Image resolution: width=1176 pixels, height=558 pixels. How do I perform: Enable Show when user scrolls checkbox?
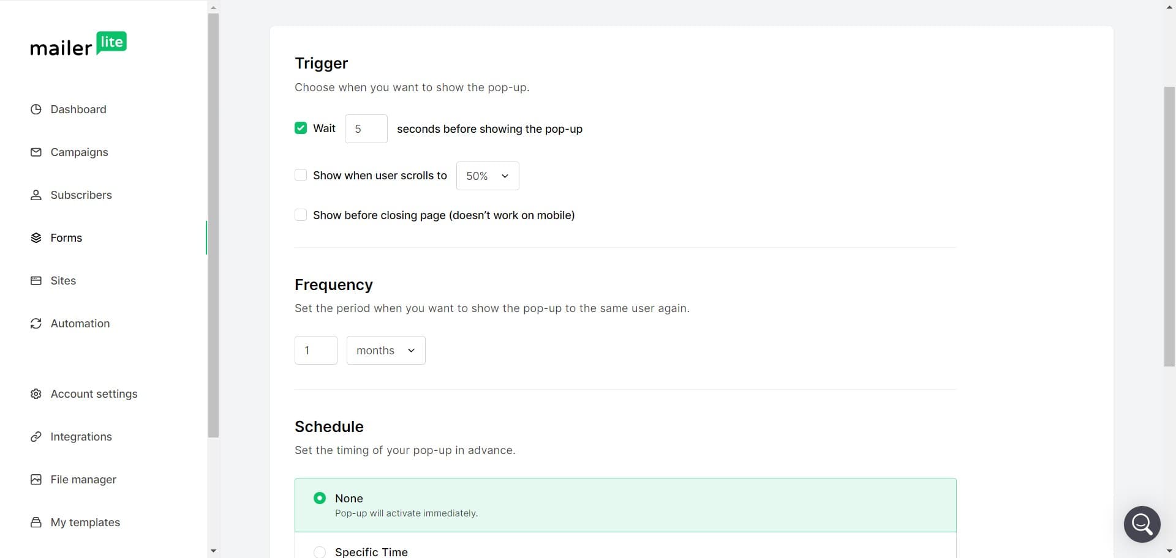[301, 176]
